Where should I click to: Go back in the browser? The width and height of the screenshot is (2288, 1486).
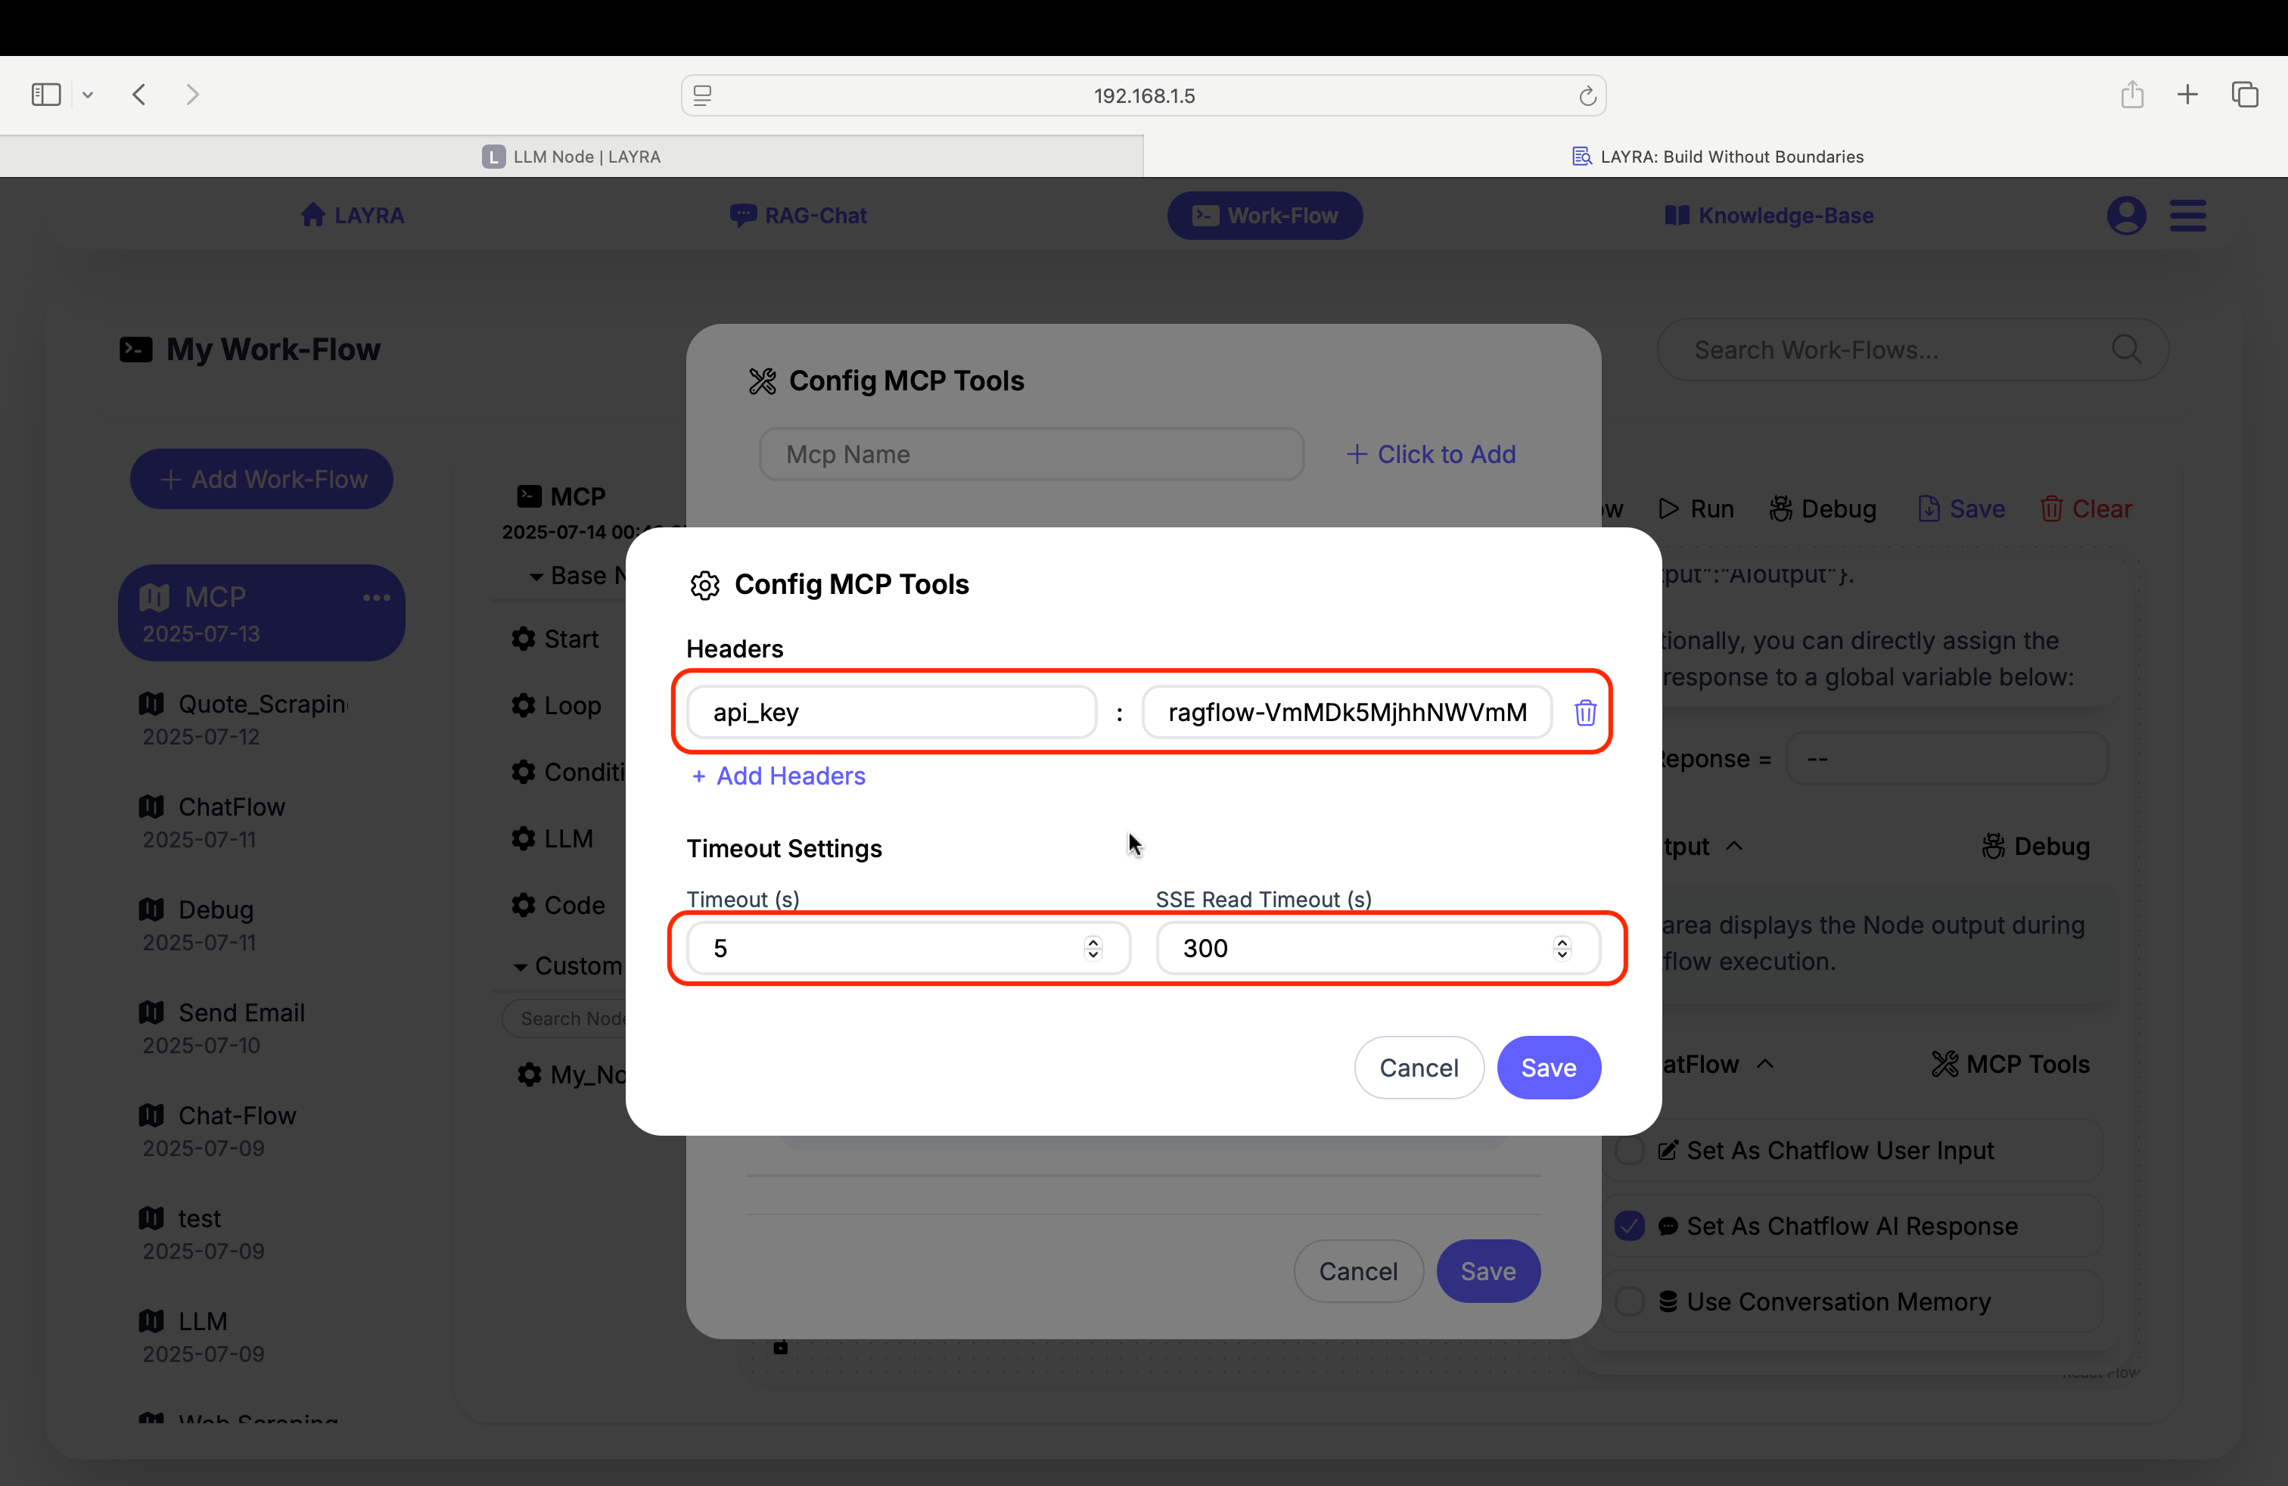(x=139, y=94)
